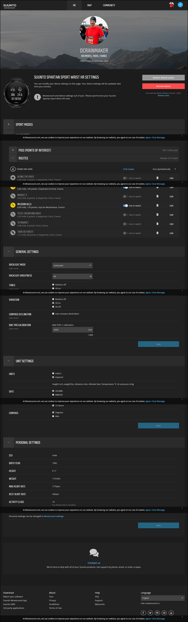Image resolution: width=188 pixels, height=622 pixels.
Task: Collapse the Unit Settings section
Action: point(9,361)
